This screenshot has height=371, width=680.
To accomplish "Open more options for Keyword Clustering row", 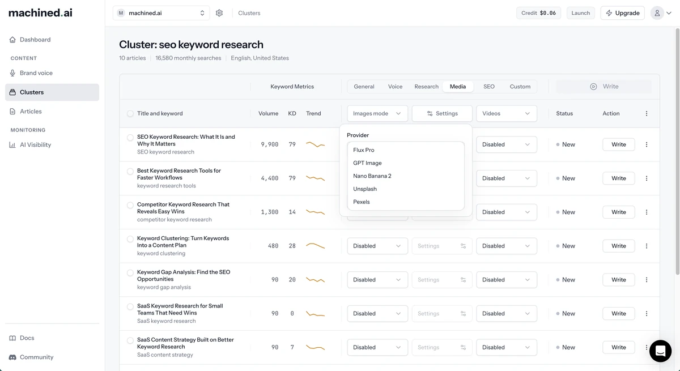I will click(x=647, y=246).
